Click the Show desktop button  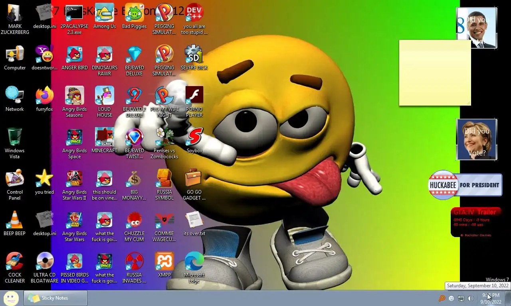(508, 298)
